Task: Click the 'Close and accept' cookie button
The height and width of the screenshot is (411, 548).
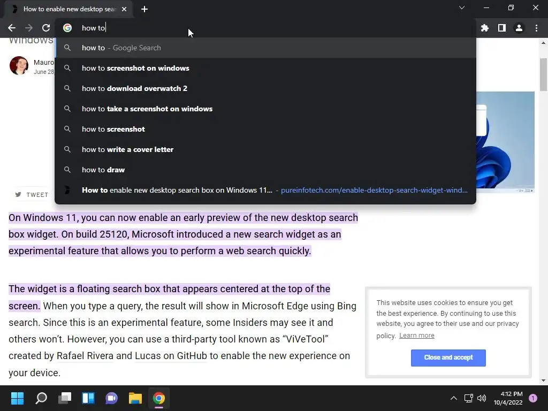Action: [448, 357]
